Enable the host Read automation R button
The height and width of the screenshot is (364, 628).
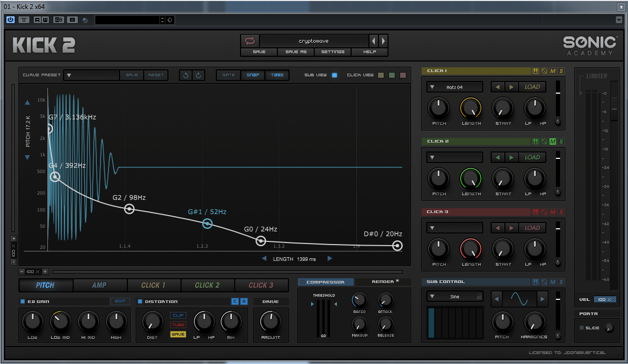point(37,19)
